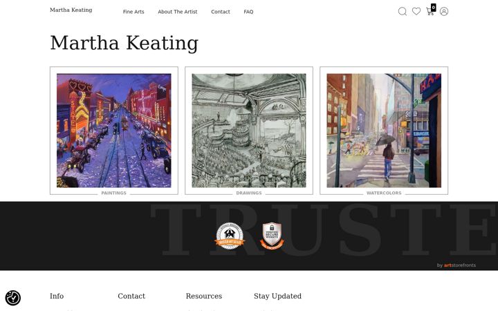Click the Resources footer heading
498x311 pixels.
click(204, 296)
